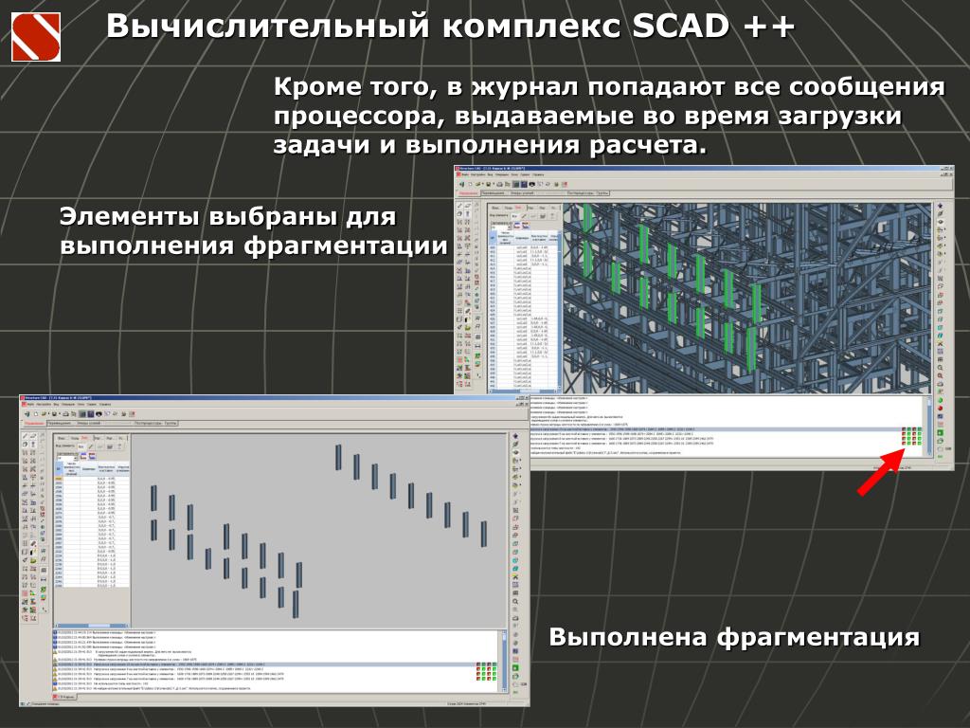Select the red-highlighted side panel tab in lower window
This screenshot has width=970, height=728.
point(84,438)
